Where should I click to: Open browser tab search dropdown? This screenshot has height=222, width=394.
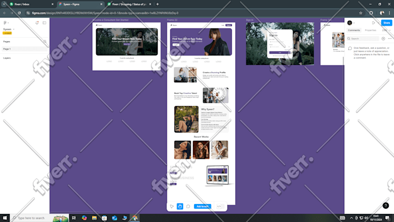(4, 4)
